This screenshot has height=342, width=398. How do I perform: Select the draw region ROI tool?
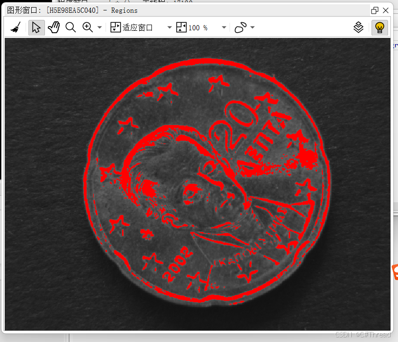pos(240,27)
